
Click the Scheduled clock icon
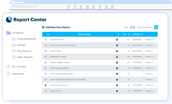point(8,74)
